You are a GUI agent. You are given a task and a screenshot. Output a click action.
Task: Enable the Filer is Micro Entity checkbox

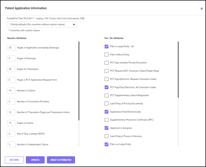click(106, 55)
